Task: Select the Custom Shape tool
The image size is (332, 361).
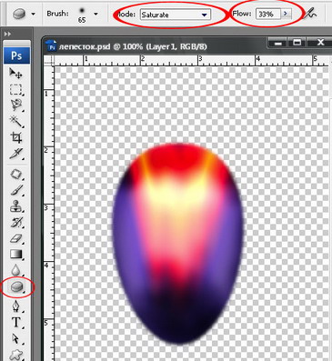Action: [x=15, y=355]
